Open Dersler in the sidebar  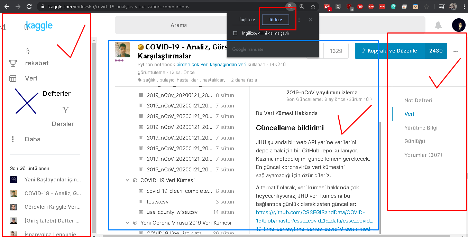click(63, 124)
